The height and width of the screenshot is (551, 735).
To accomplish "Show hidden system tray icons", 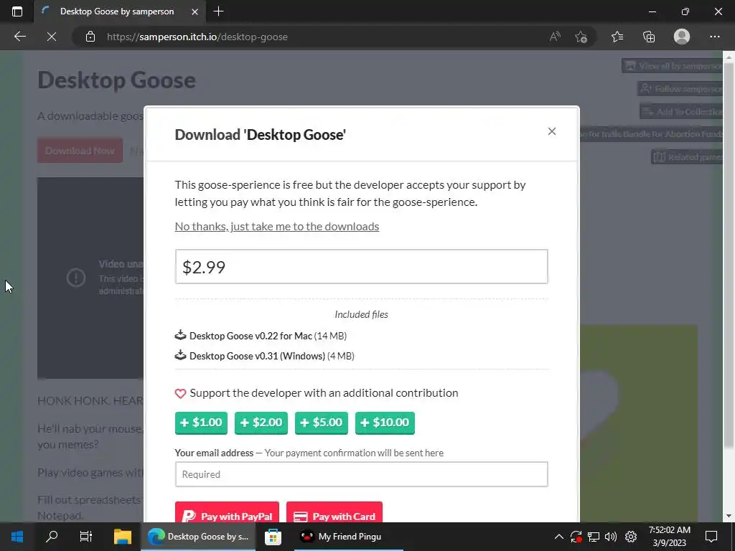I will pos(558,537).
